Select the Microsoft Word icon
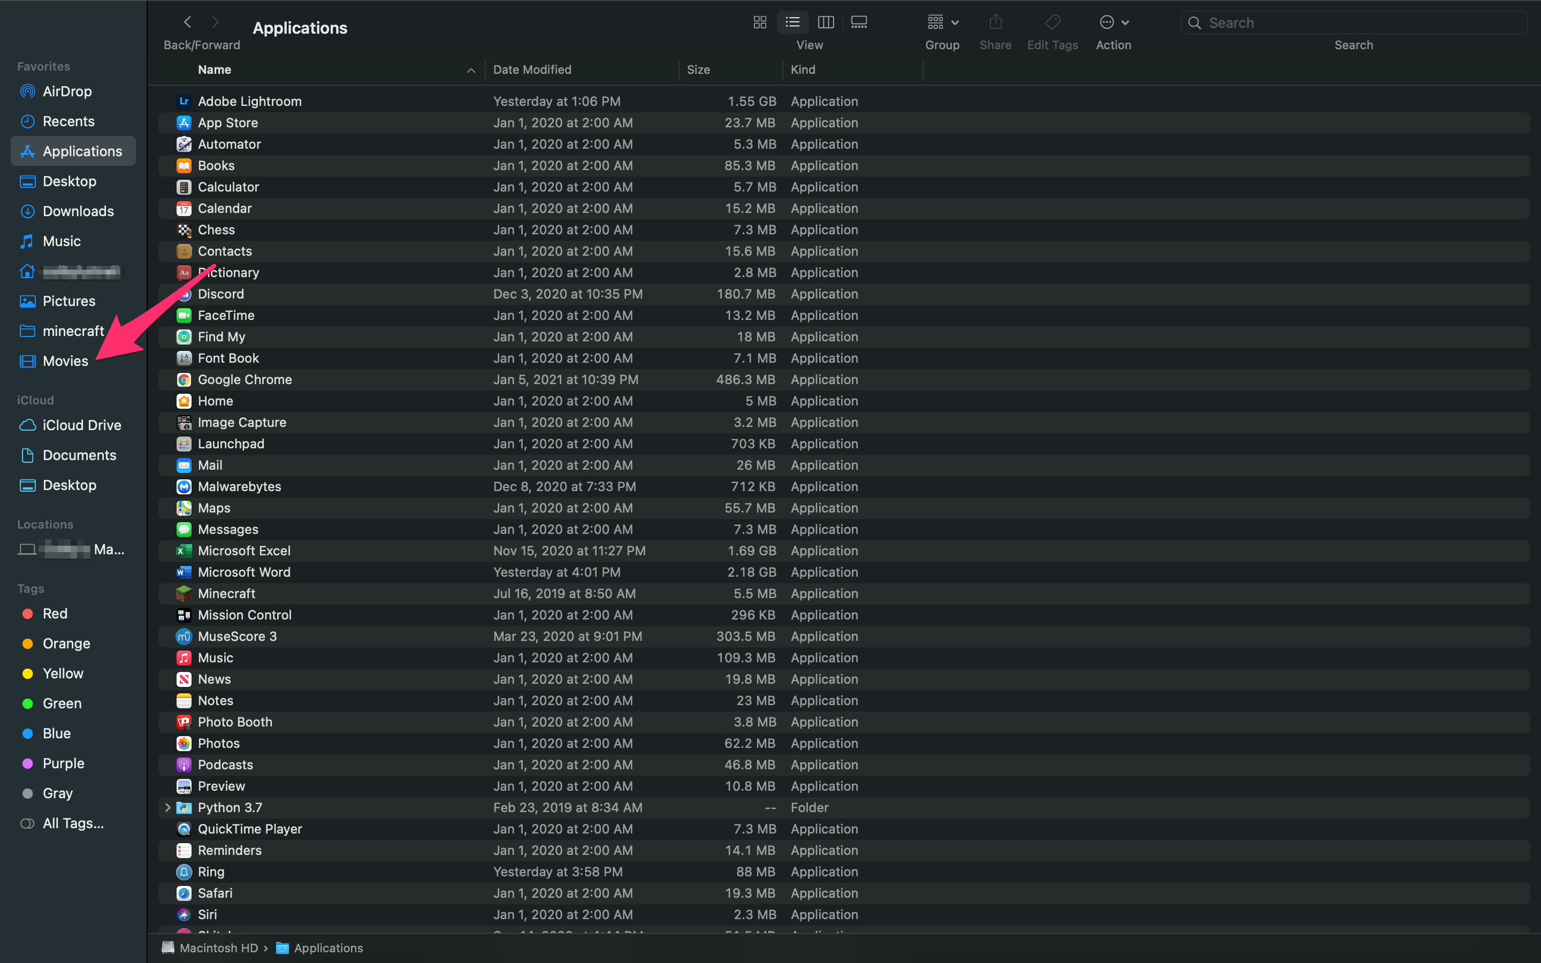This screenshot has width=1541, height=963. pyautogui.click(x=184, y=572)
